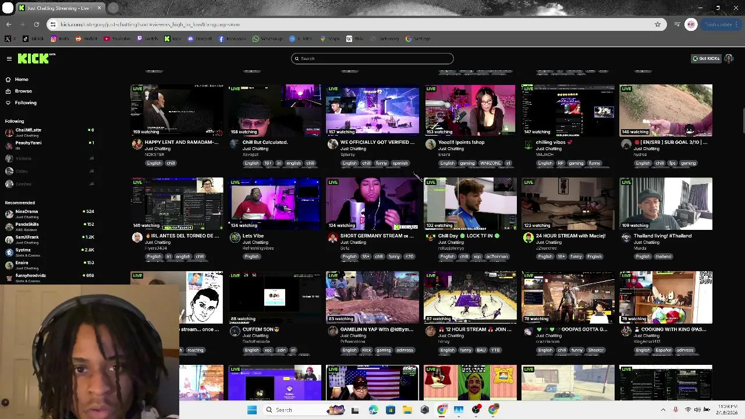This screenshot has height=419, width=745.
Task: Open the Facebook bookmark
Action: pyautogui.click(x=232, y=38)
